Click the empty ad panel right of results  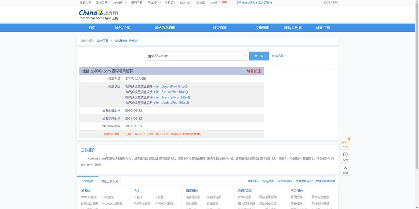point(302,95)
